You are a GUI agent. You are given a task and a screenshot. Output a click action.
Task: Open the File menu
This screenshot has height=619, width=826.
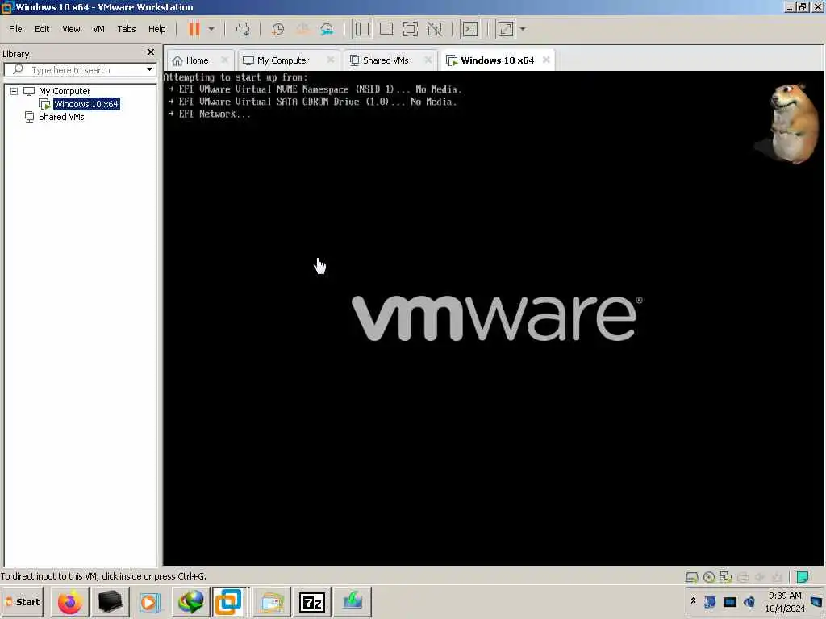click(x=16, y=29)
